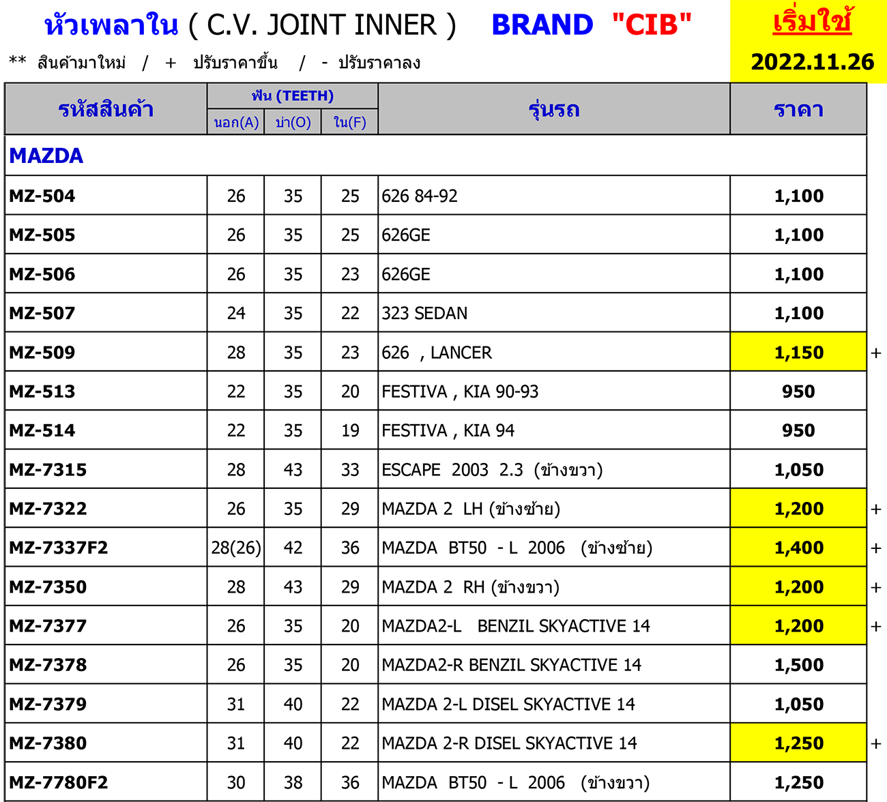Viewport: 887px width, 802px height.
Task: Click the BRAND "CIB" title text
Action: (x=592, y=25)
